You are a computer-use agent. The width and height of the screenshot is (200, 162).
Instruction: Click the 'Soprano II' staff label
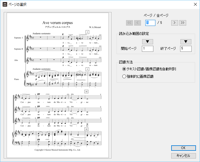[x=19, y=49]
